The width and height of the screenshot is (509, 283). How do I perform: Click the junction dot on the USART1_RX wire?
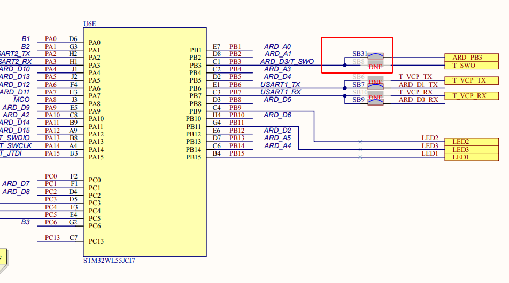(x=345, y=96)
